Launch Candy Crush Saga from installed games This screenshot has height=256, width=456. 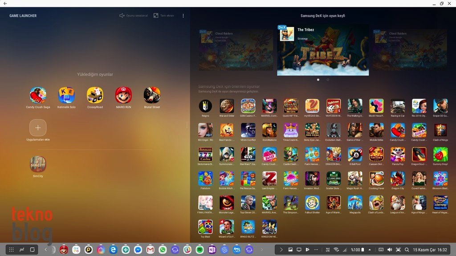click(x=38, y=95)
